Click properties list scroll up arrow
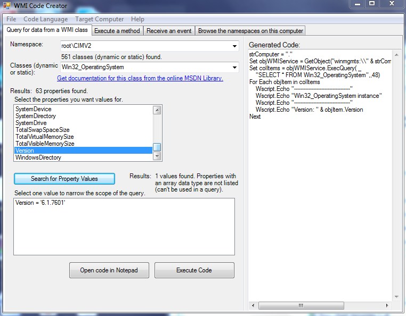Image resolution: width=406 pixels, height=316 pixels. 157,110
